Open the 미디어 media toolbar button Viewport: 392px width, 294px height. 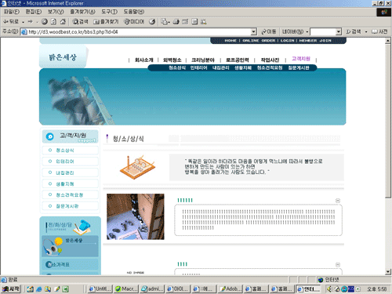(x=134, y=22)
